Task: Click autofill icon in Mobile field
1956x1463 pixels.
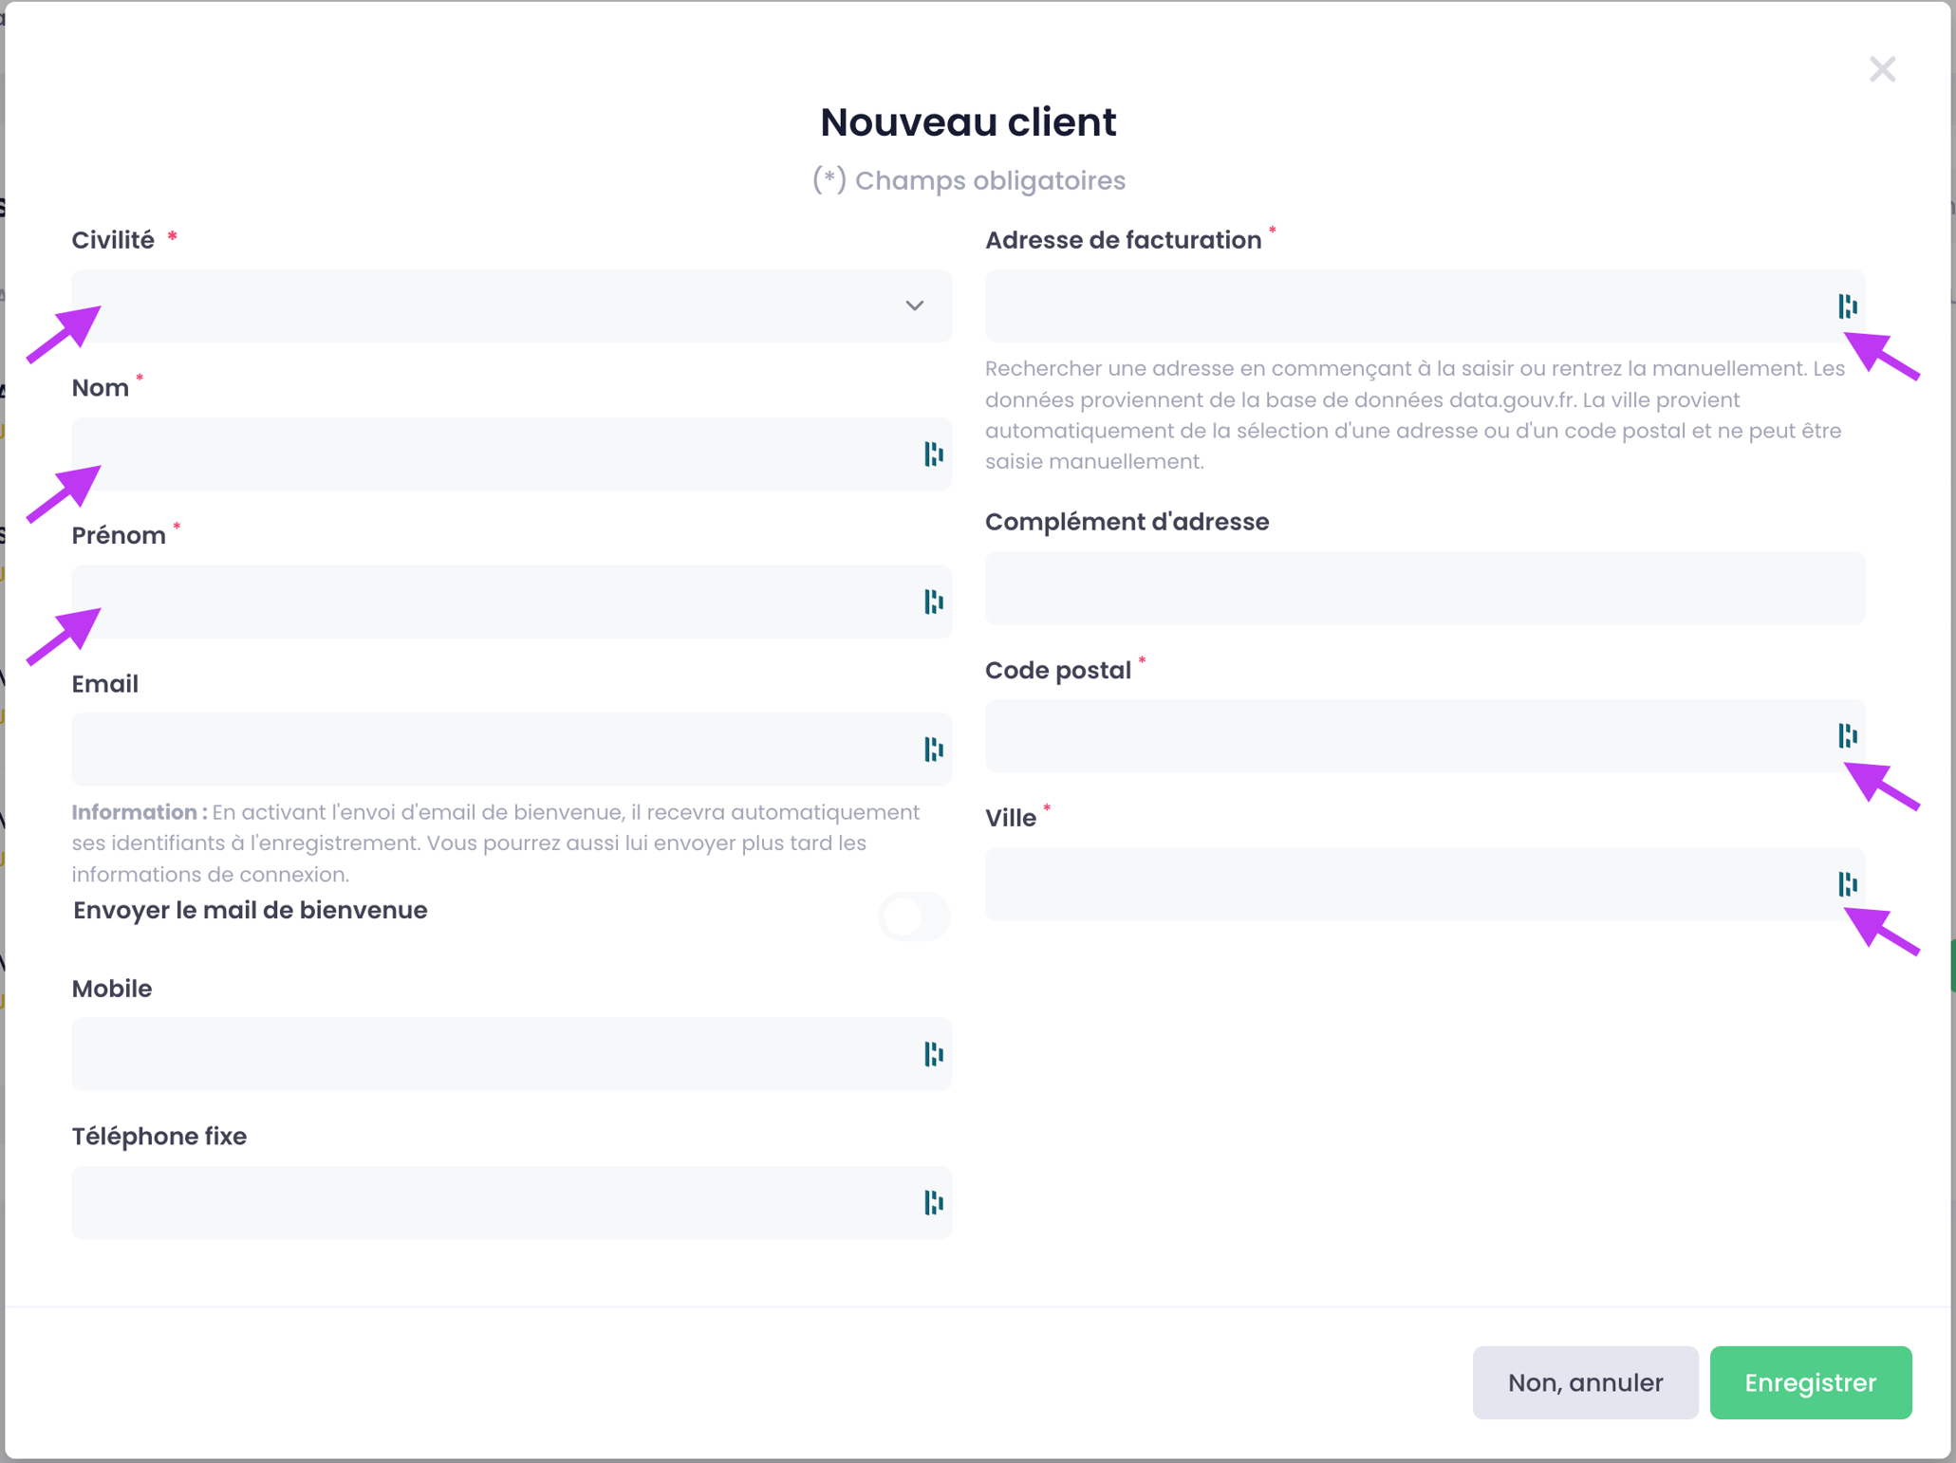Action: [x=933, y=1054]
